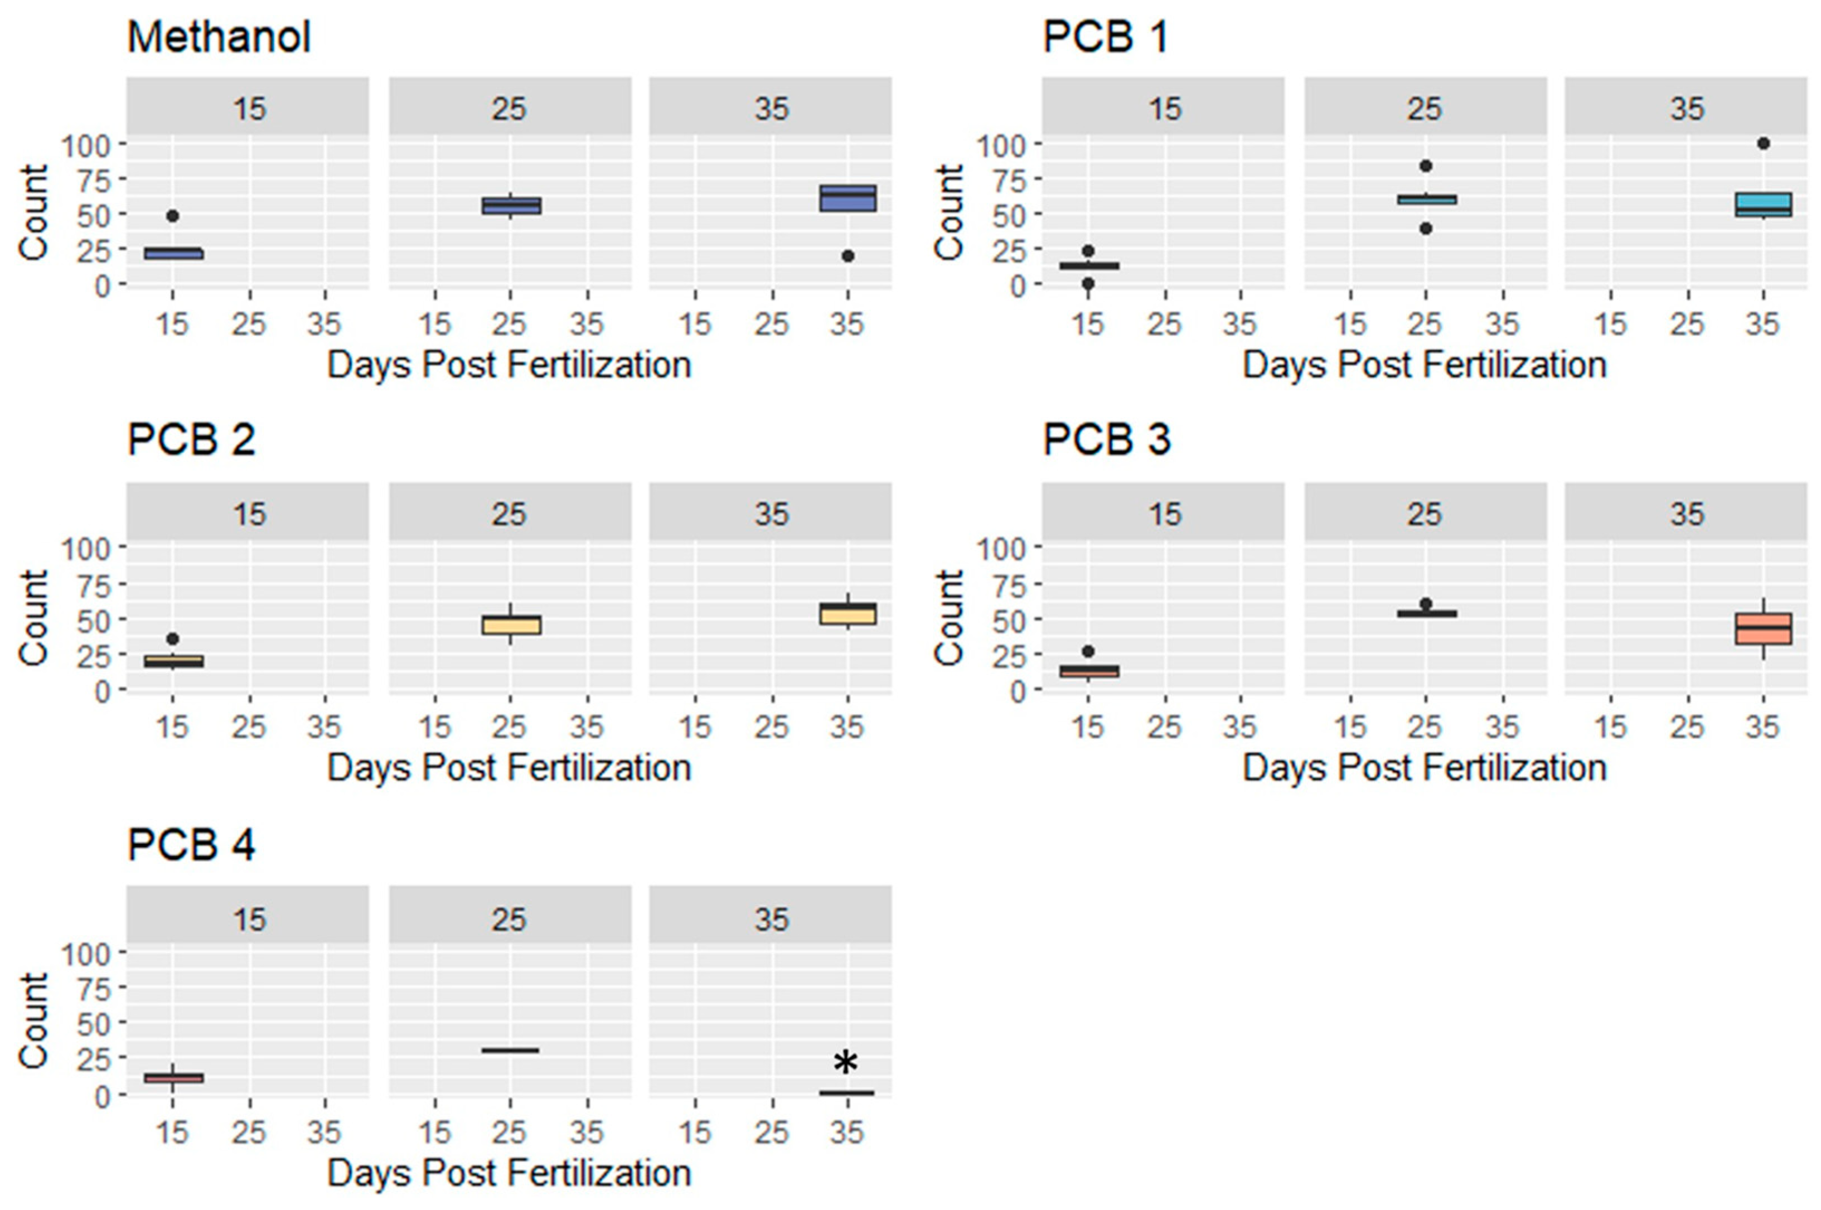Click the 25 facet header in Methanol panel
Screen dimensions: 1821x1210
click(x=509, y=108)
